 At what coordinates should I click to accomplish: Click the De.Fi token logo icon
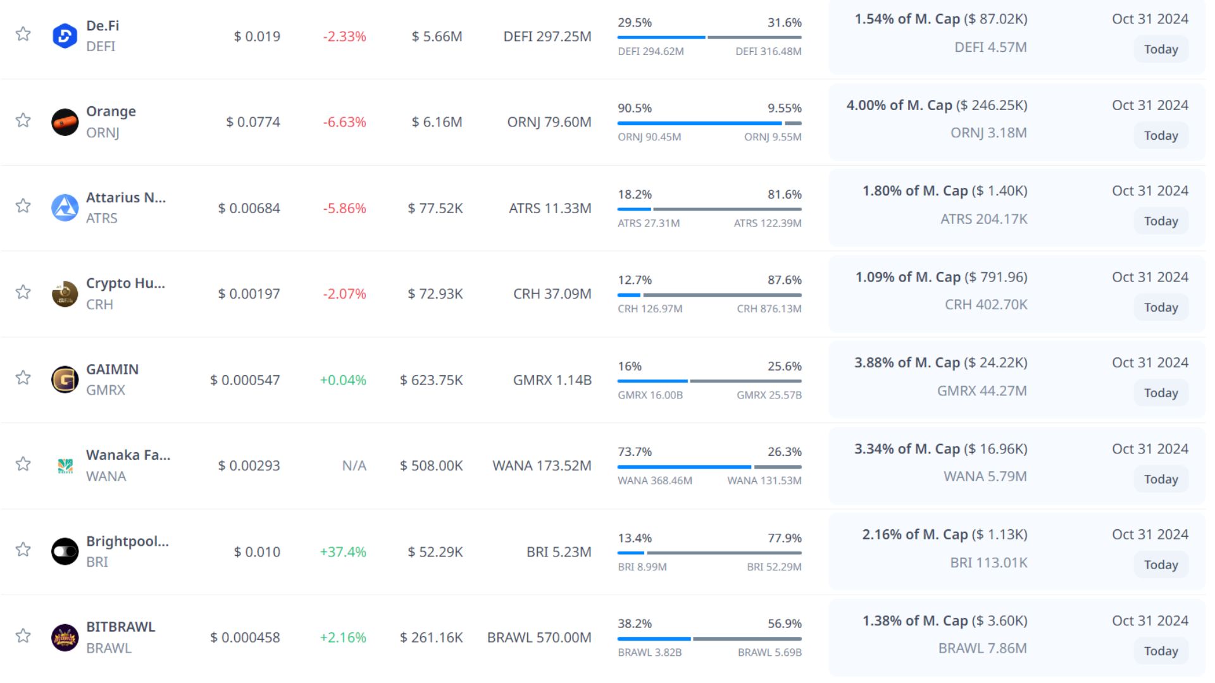pos(65,36)
